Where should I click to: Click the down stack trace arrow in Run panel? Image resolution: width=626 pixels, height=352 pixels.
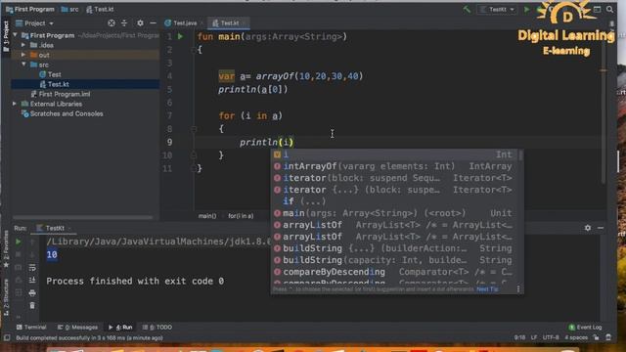[x=32, y=254]
